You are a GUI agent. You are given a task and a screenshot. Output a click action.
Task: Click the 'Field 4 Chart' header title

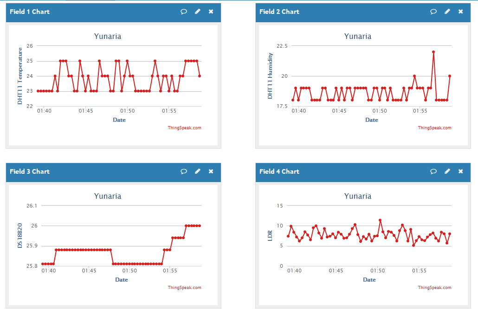279,171
